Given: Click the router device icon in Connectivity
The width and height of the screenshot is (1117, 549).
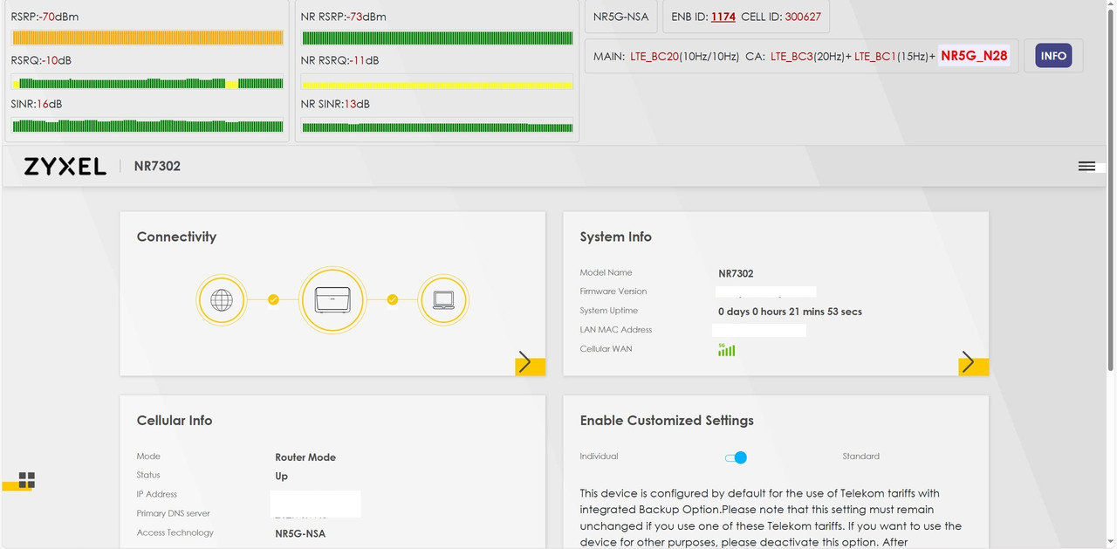Looking at the screenshot, I should (332, 300).
